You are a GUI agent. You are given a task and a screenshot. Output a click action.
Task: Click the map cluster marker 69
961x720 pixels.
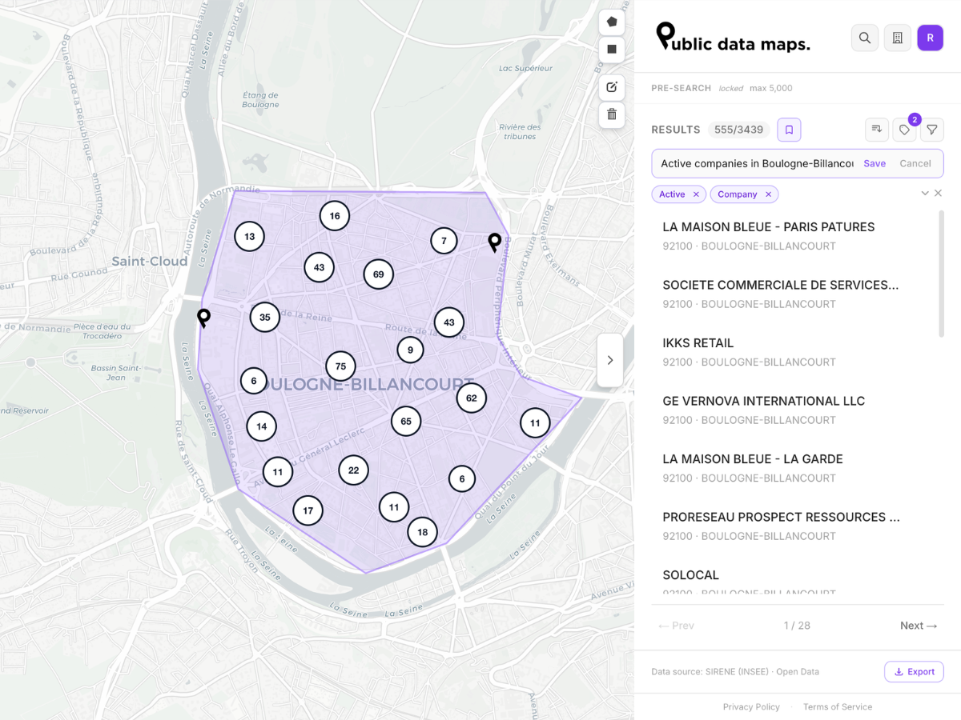click(379, 274)
